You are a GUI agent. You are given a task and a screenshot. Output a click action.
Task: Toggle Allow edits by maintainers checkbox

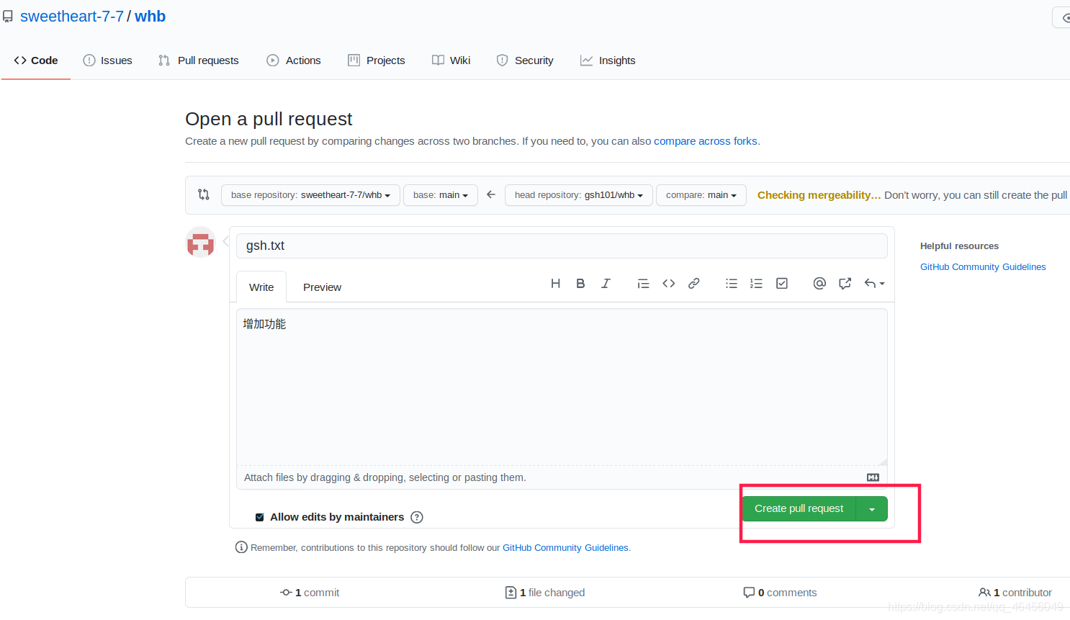tap(260, 517)
